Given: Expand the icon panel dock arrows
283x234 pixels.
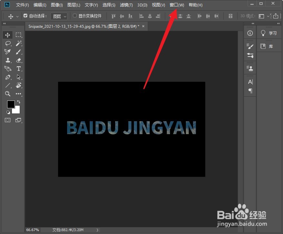Looking at the screenshot, I should click(x=253, y=24).
